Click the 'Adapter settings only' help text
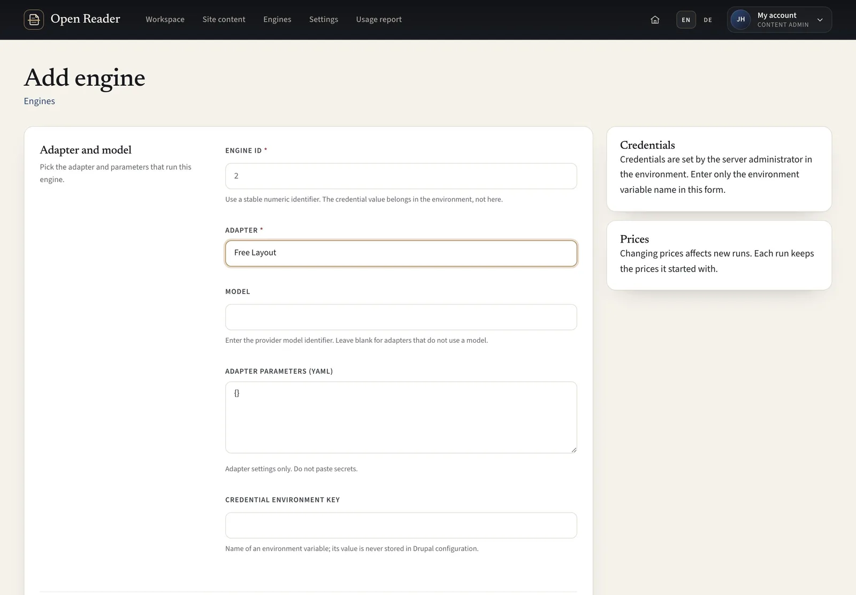856x595 pixels. [x=291, y=469]
